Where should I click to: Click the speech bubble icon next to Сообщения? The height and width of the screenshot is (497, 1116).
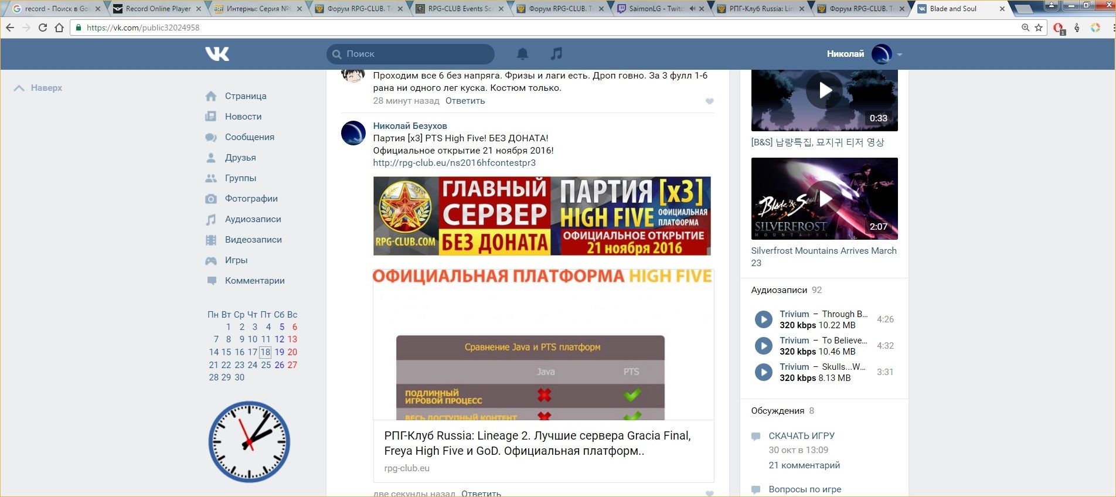pyautogui.click(x=211, y=138)
